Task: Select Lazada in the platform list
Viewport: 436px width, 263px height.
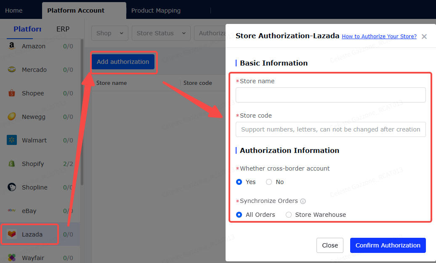Action: coord(40,234)
